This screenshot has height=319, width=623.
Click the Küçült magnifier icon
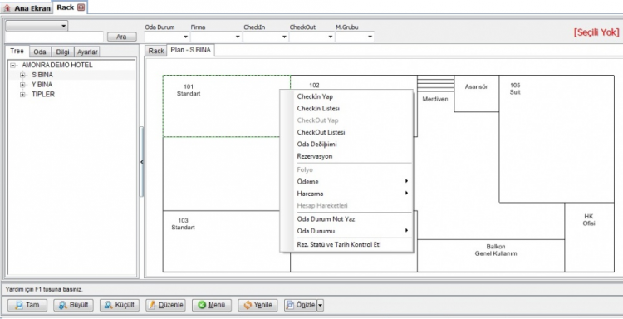pyautogui.click(x=109, y=305)
